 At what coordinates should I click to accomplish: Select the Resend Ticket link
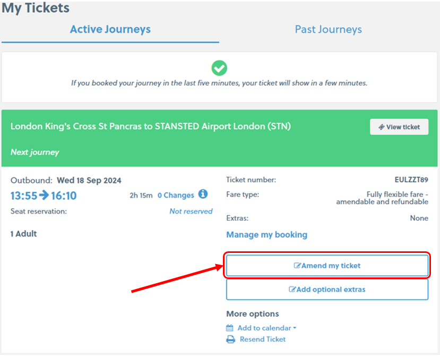point(263,340)
